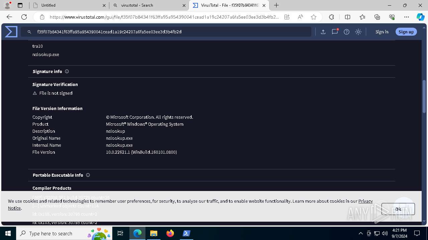Click the search magnifier icon in VirusTotal bar

[x=29, y=32]
